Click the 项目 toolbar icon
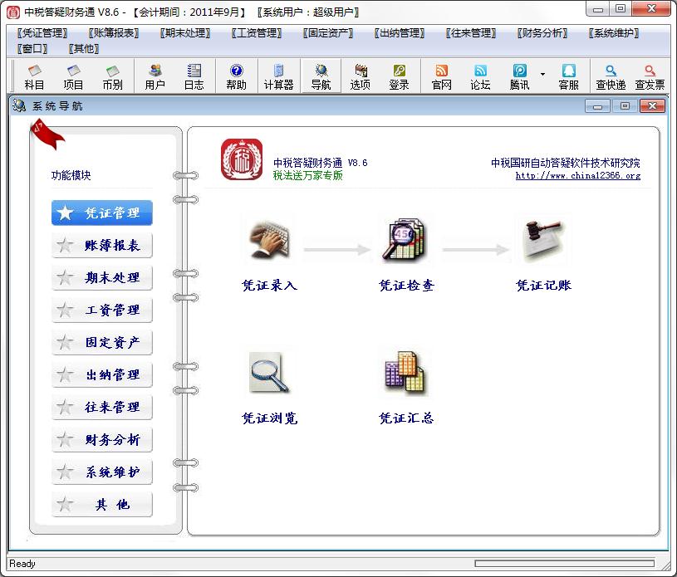 pos(73,77)
